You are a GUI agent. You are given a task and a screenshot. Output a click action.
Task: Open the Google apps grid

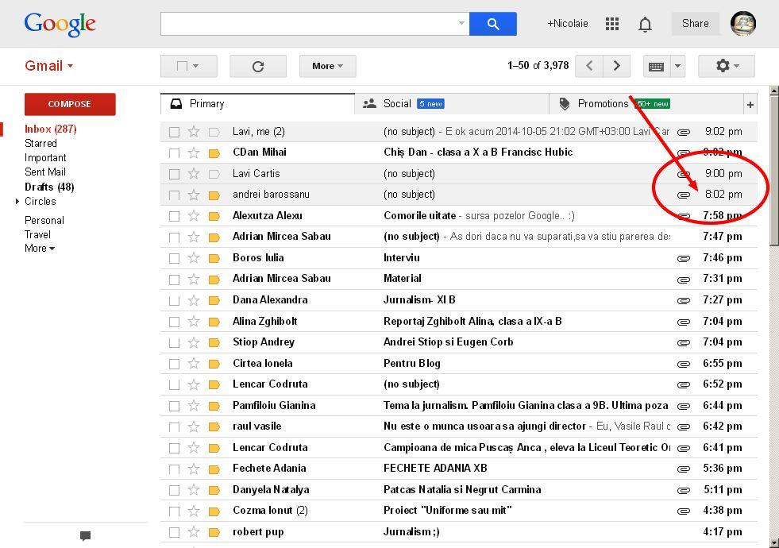[x=611, y=24]
